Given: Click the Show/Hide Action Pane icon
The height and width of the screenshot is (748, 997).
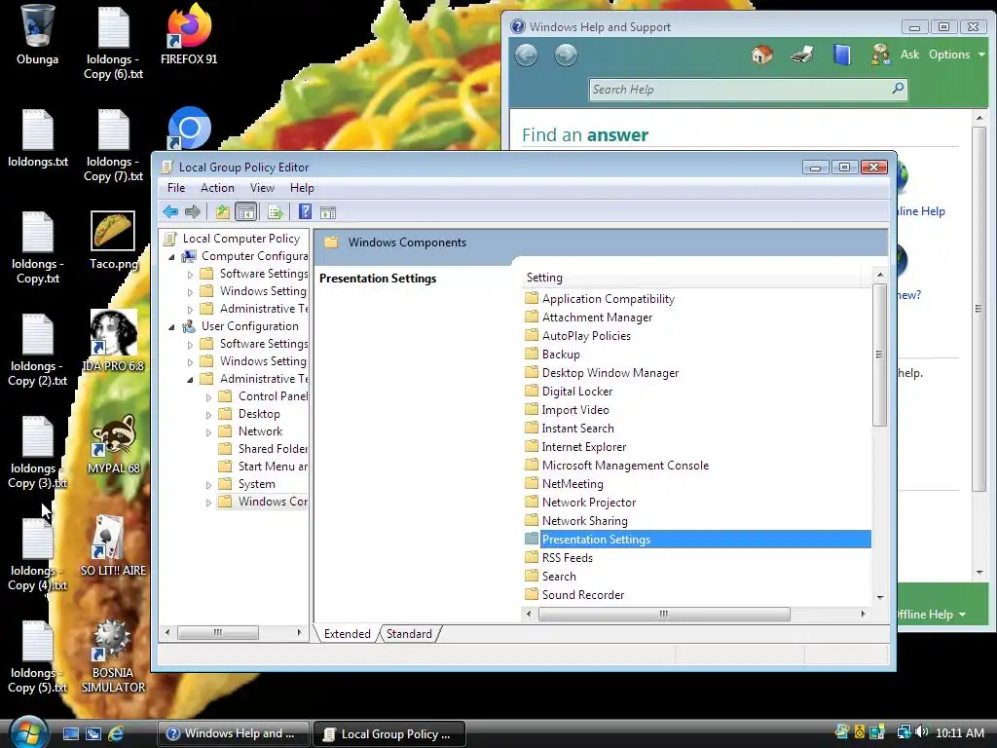Looking at the screenshot, I should pyautogui.click(x=328, y=212).
